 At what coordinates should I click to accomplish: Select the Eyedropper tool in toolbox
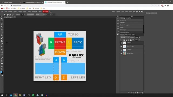2,33
